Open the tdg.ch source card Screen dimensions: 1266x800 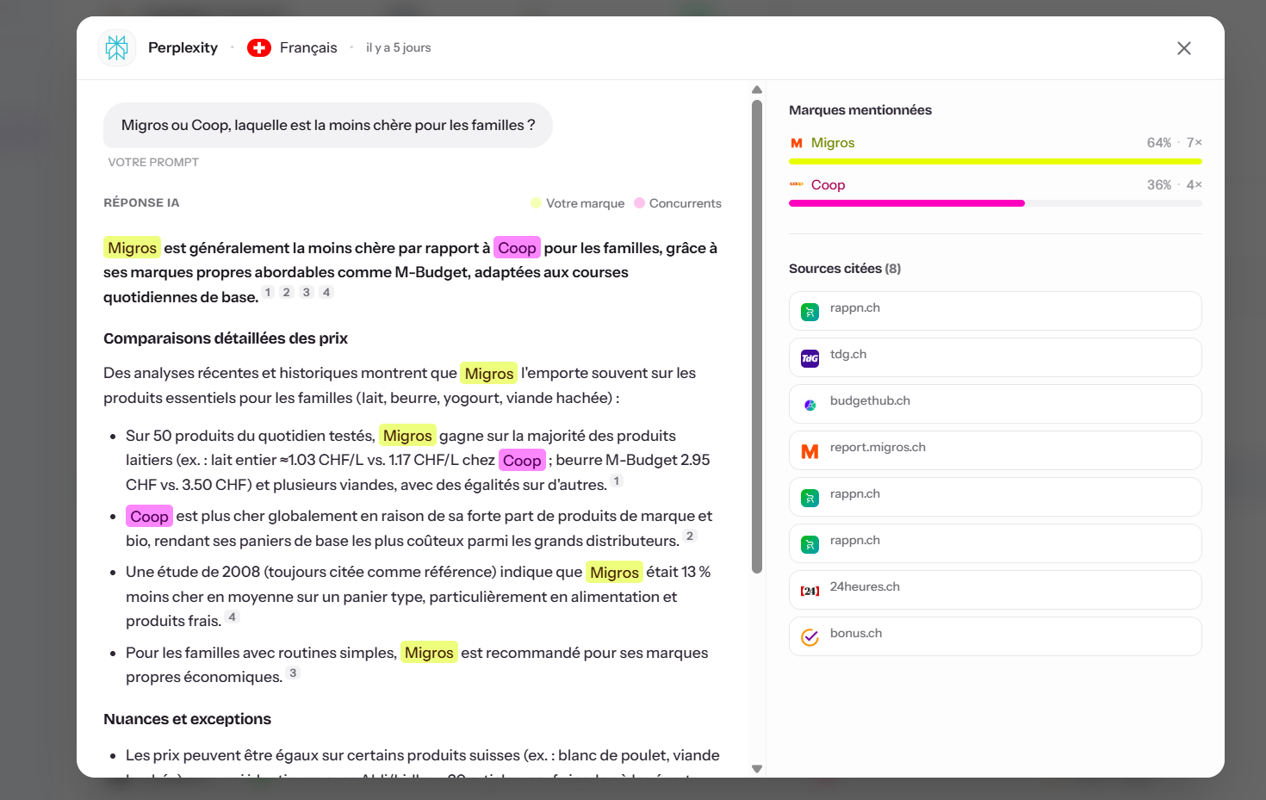coord(996,357)
